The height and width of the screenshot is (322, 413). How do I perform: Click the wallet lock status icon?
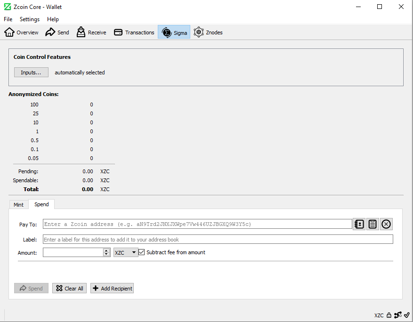[x=389, y=315]
